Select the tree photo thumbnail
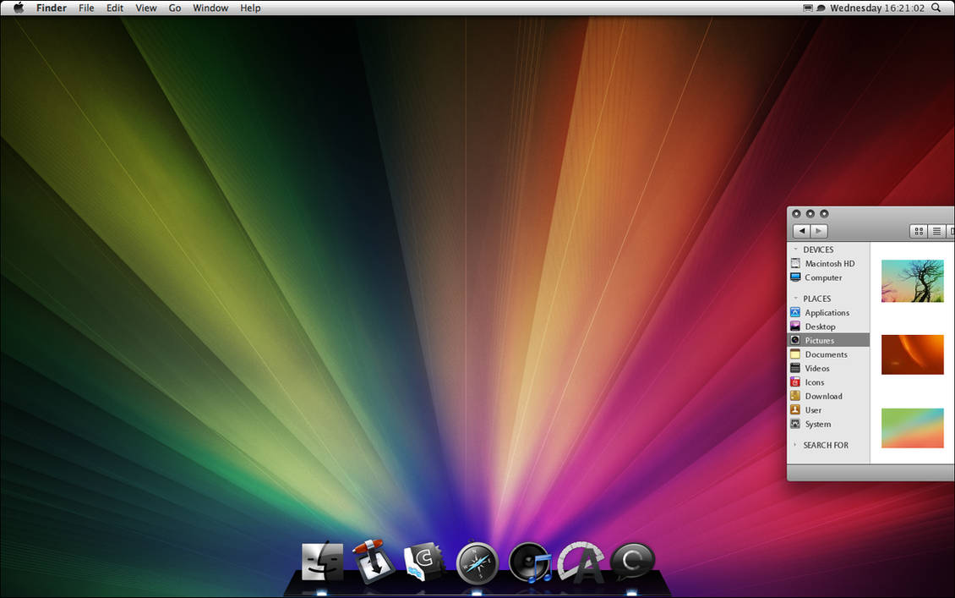Image resolution: width=955 pixels, height=598 pixels. tap(913, 280)
